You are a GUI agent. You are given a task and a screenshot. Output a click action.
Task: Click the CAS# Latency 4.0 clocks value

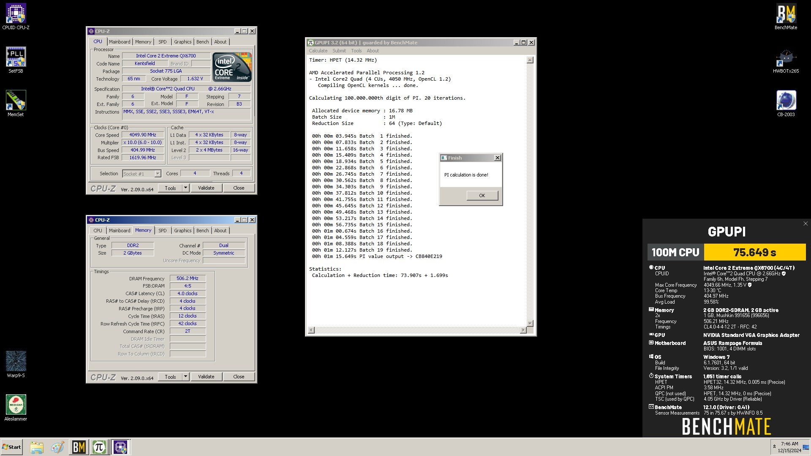(x=188, y=293)
